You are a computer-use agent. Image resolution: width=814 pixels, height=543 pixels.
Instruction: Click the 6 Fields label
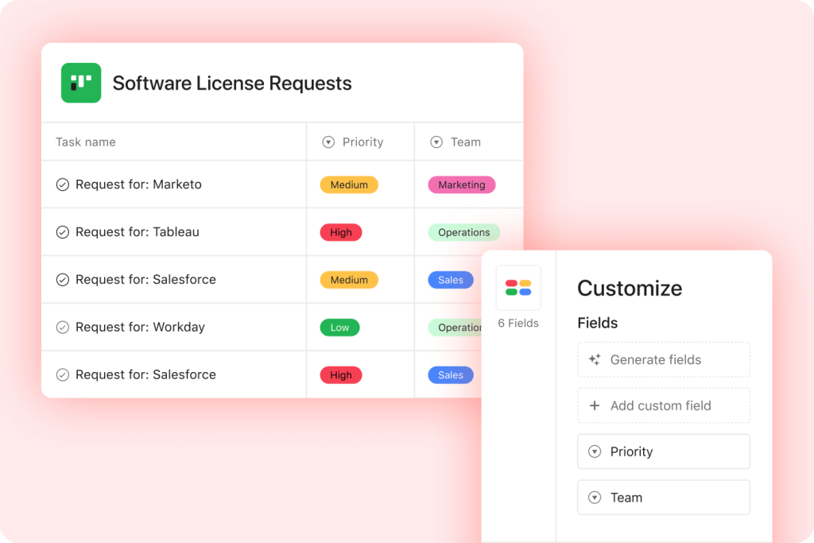[518, 324]
